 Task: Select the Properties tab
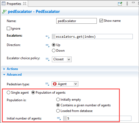click(x=14, y=4)
